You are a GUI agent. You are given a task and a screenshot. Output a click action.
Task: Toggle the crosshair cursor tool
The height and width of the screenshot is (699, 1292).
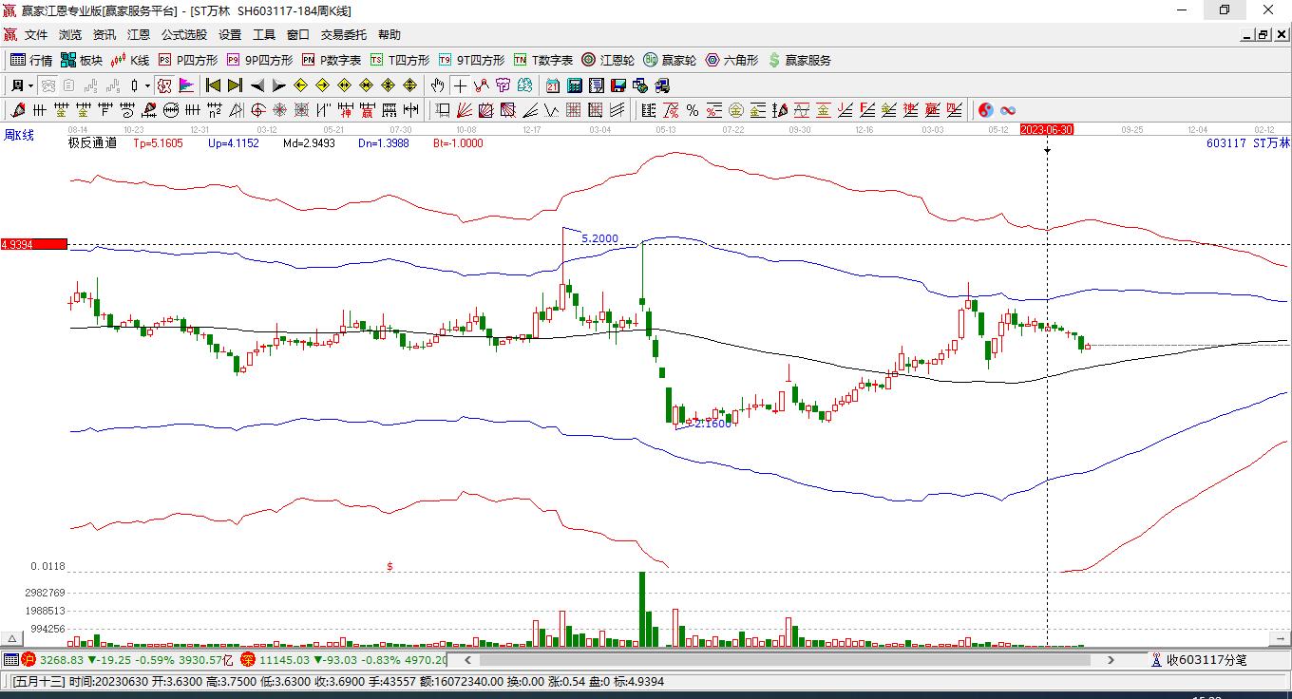460,85
